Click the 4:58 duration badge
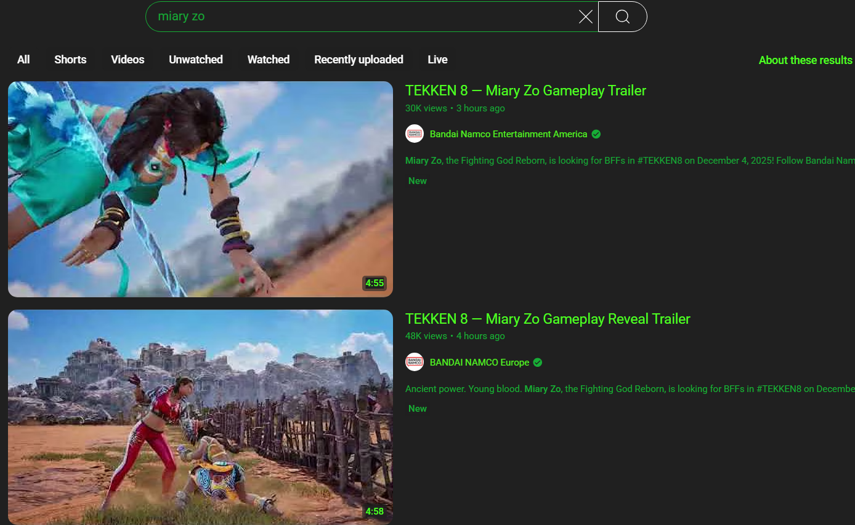The width and height of the screenshot is (855, 525). pyautogui.click(x=375, y=511)
